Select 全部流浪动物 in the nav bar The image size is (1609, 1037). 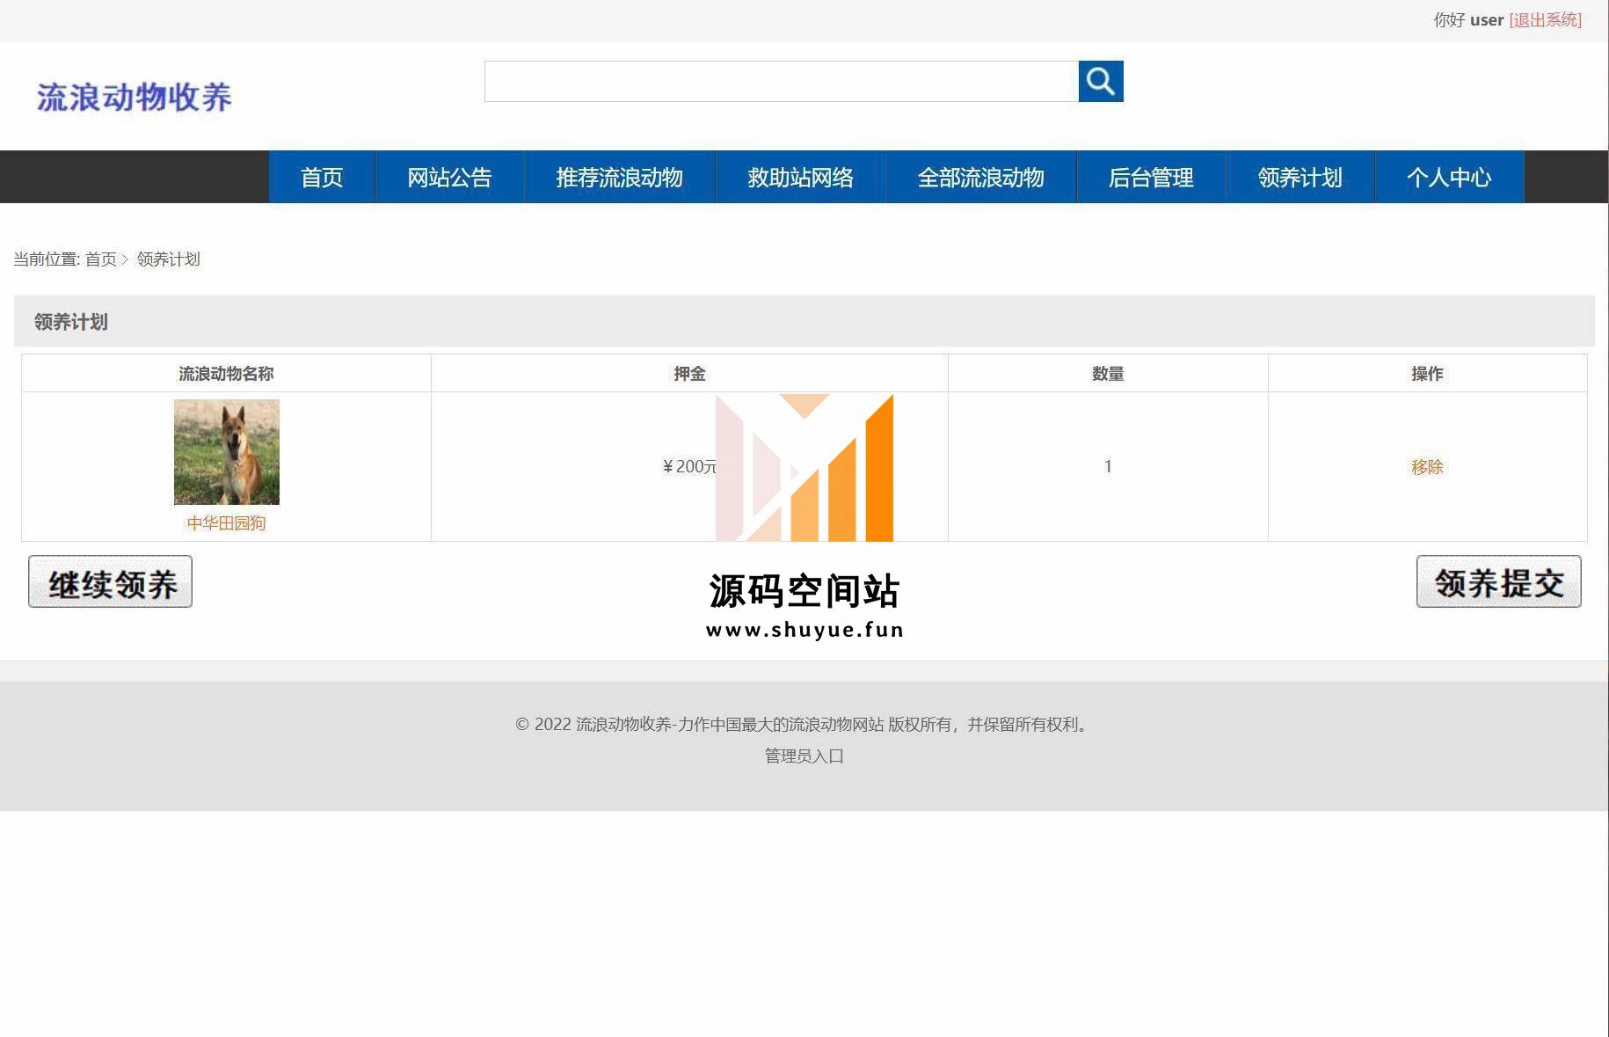pyautogui.click(x=980, y=177)
